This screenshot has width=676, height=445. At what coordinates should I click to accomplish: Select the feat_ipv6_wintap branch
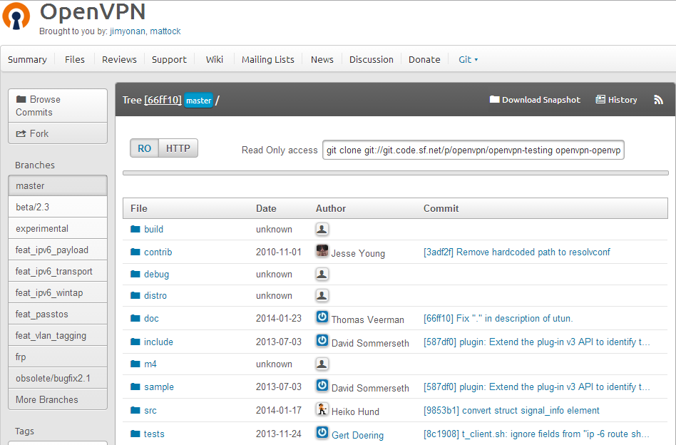(58, 292)
